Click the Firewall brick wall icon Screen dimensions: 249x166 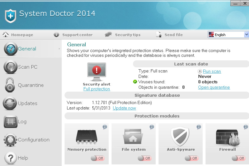227,137
